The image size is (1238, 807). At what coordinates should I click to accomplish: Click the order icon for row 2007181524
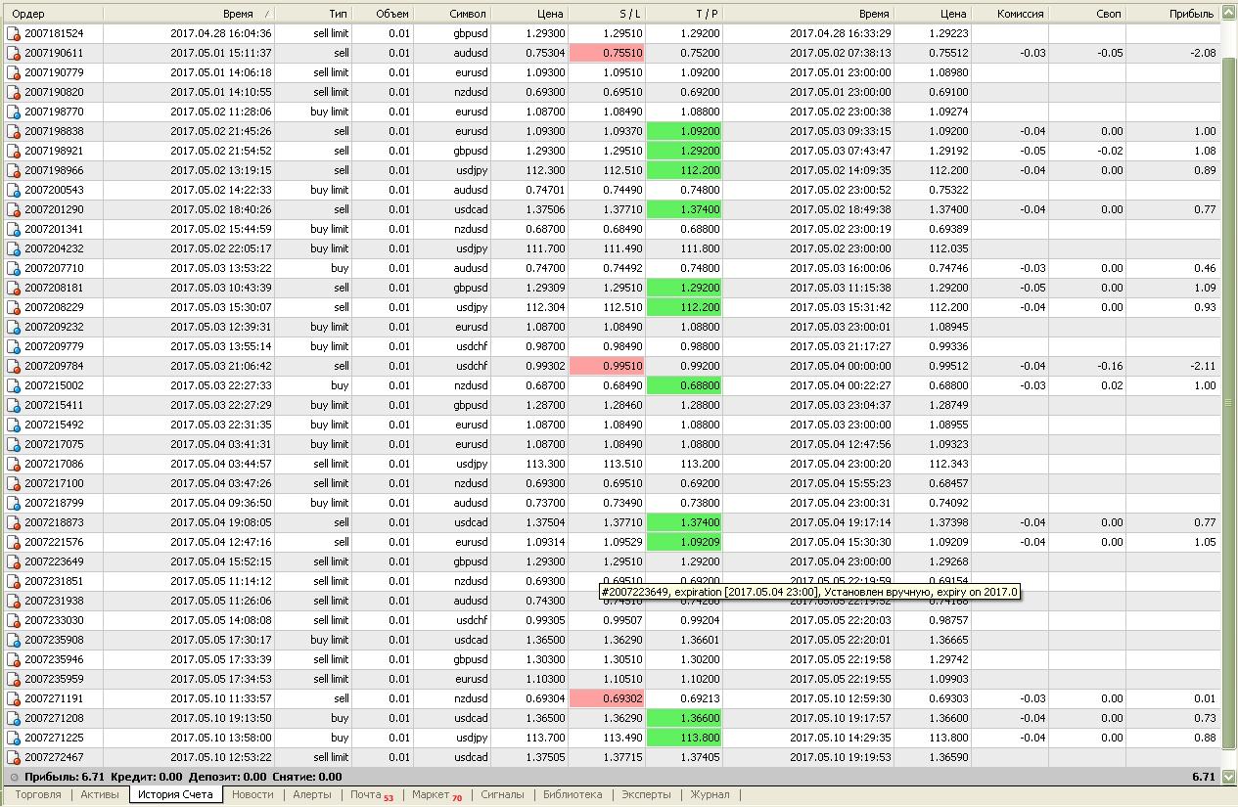coord(14,33)
